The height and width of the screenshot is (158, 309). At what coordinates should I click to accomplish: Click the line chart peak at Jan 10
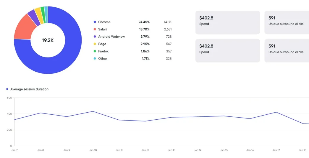pos(93,111)
